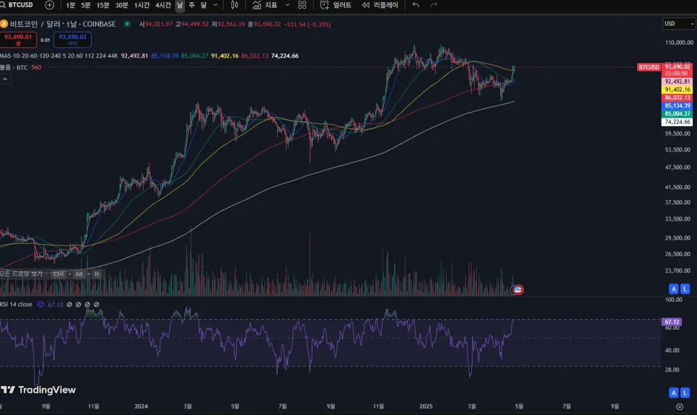Open the candlestick chart type icon
This screenshot has width=697, height=415.
pos(234,5)
